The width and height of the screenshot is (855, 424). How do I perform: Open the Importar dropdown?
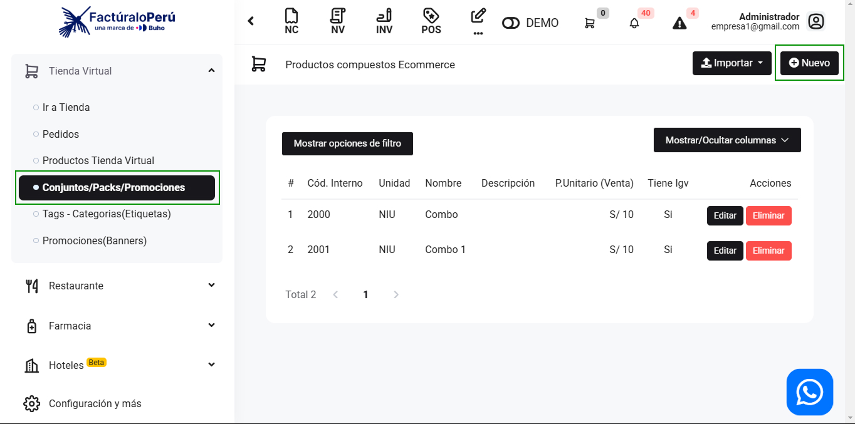pyautogui.click(x=732, y=63)
